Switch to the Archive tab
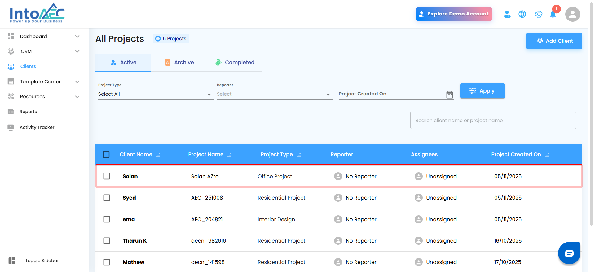 (x=179, y=62)
